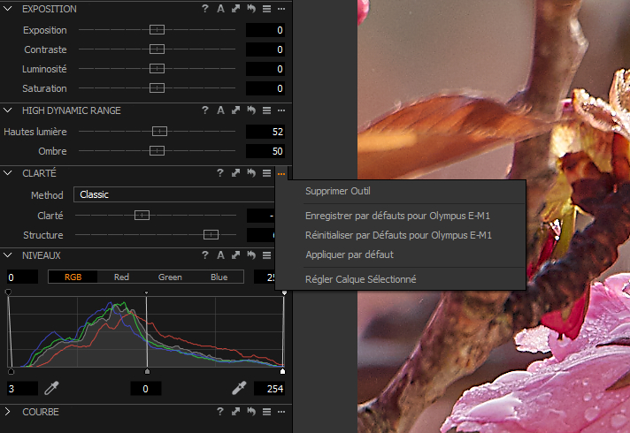Viewport: 630px width, 433px height.
Task: Copy Exposition adjustments with arrow icon
Action: point(236,9)
